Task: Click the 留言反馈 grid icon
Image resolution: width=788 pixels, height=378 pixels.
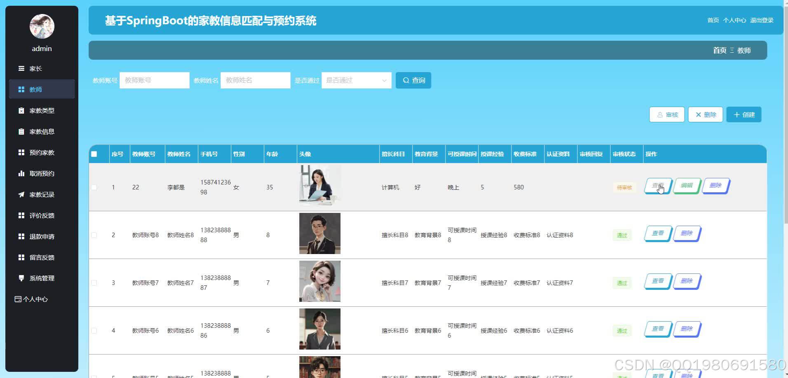Action: pos(21,257)
